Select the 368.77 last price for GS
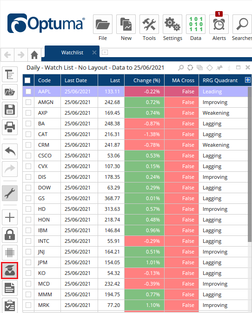This screenshot has height=313, width=252. 111,198
